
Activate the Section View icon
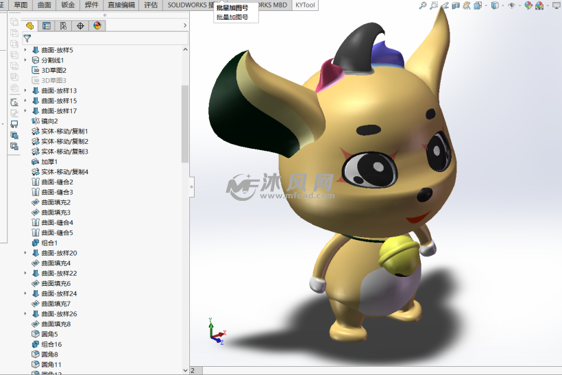(x=456, y=5)
